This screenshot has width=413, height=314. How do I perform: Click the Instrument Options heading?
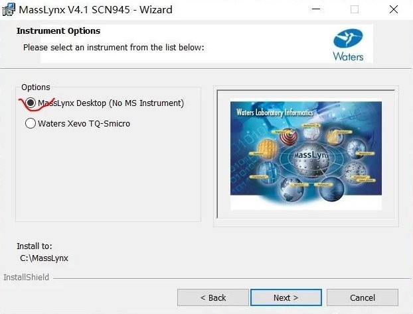point(58,30)
